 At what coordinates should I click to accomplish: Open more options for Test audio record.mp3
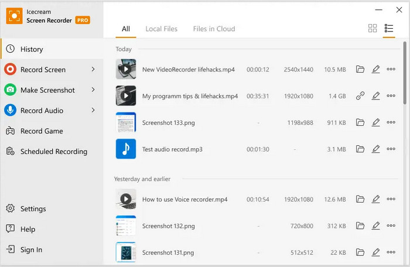(x=391, y=149)
